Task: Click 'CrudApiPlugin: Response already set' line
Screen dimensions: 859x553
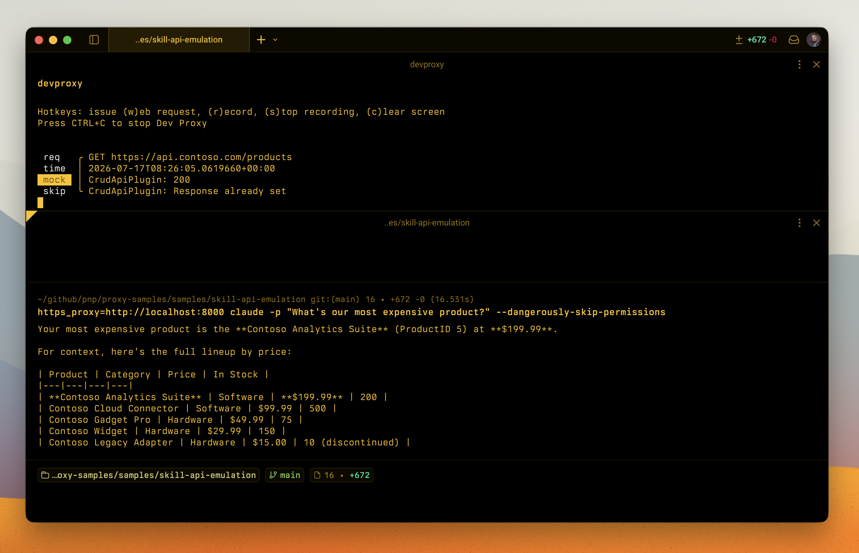Action: click(187, 192)
